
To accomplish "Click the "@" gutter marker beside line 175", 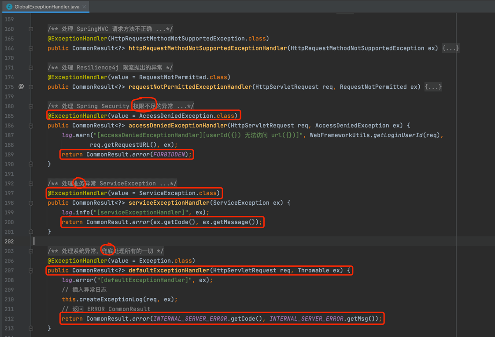I will coord(21,87).
